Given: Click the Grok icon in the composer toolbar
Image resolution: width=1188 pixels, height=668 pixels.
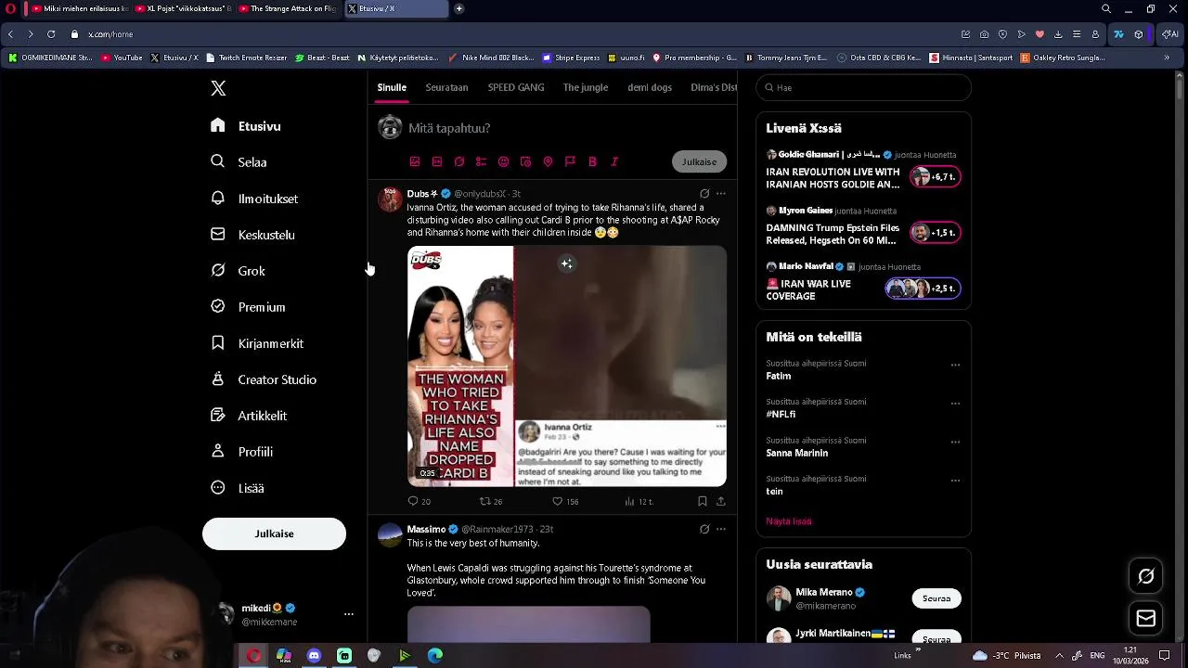Looking at the screenshot, I should (x=459, y=161).
